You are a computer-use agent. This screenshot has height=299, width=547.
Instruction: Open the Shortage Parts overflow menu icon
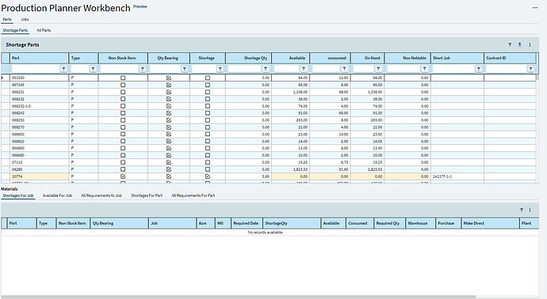click(x=530, y=44)
